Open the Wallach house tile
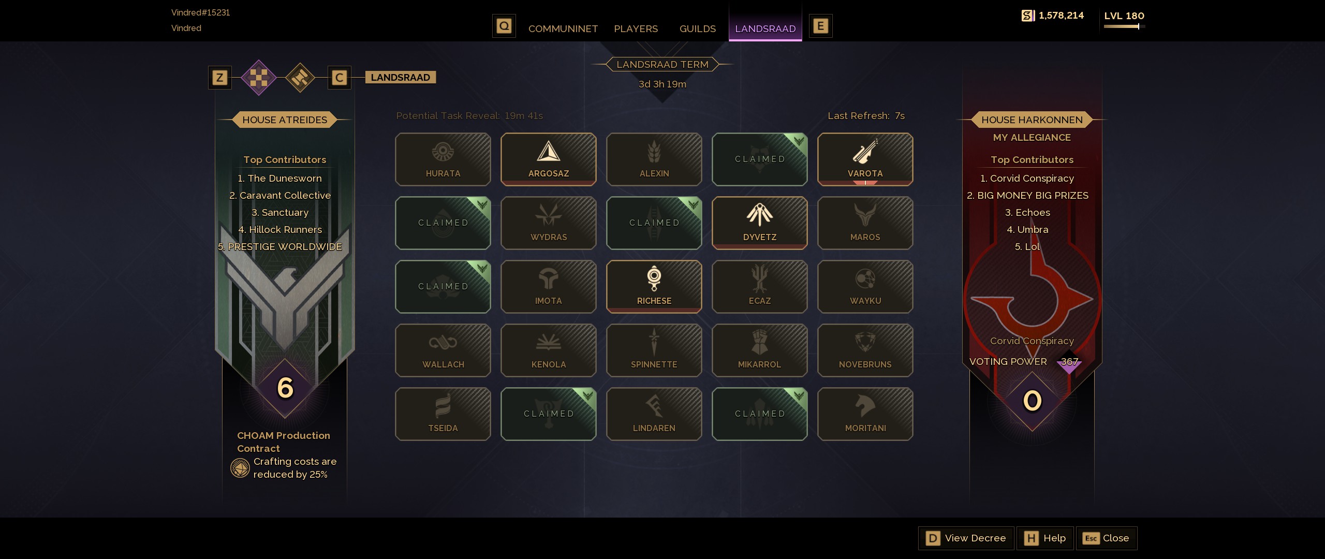The image size is (1325, 559). [443, 350]
